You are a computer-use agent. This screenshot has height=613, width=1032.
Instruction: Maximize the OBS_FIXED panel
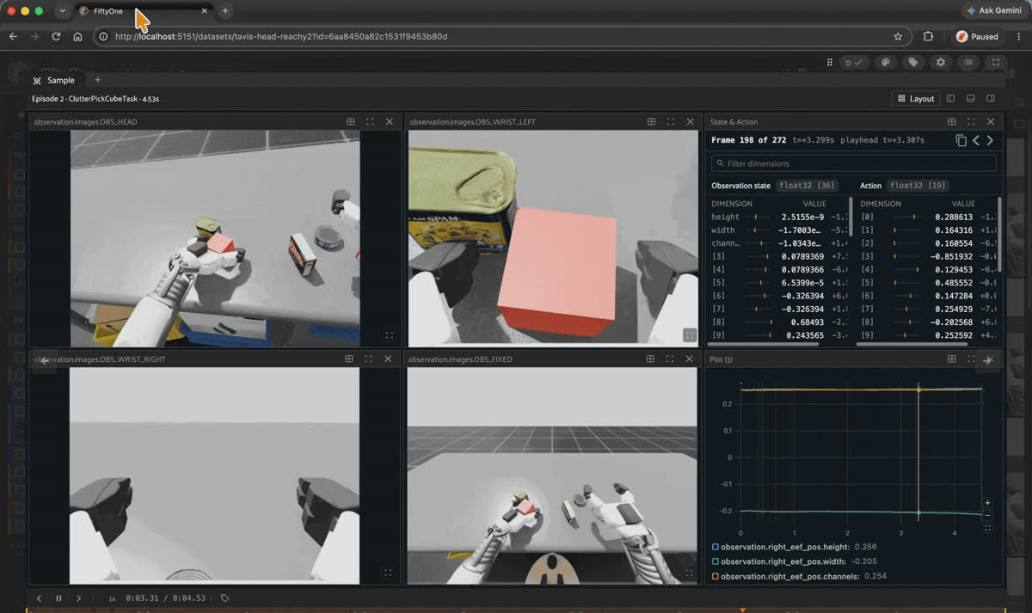671,359
